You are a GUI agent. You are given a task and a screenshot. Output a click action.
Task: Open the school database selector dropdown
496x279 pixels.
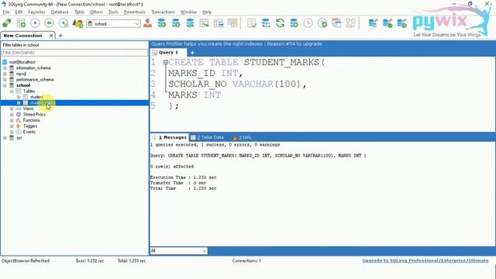[113, 24]
